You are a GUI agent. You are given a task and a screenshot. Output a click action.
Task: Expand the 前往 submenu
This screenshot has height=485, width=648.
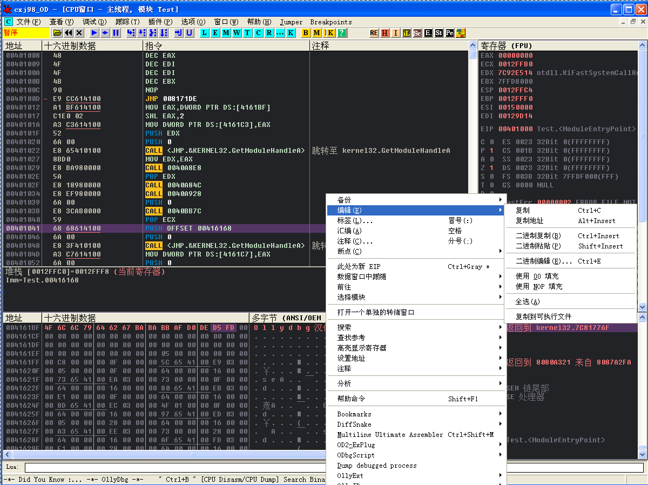tap(416, 287)
